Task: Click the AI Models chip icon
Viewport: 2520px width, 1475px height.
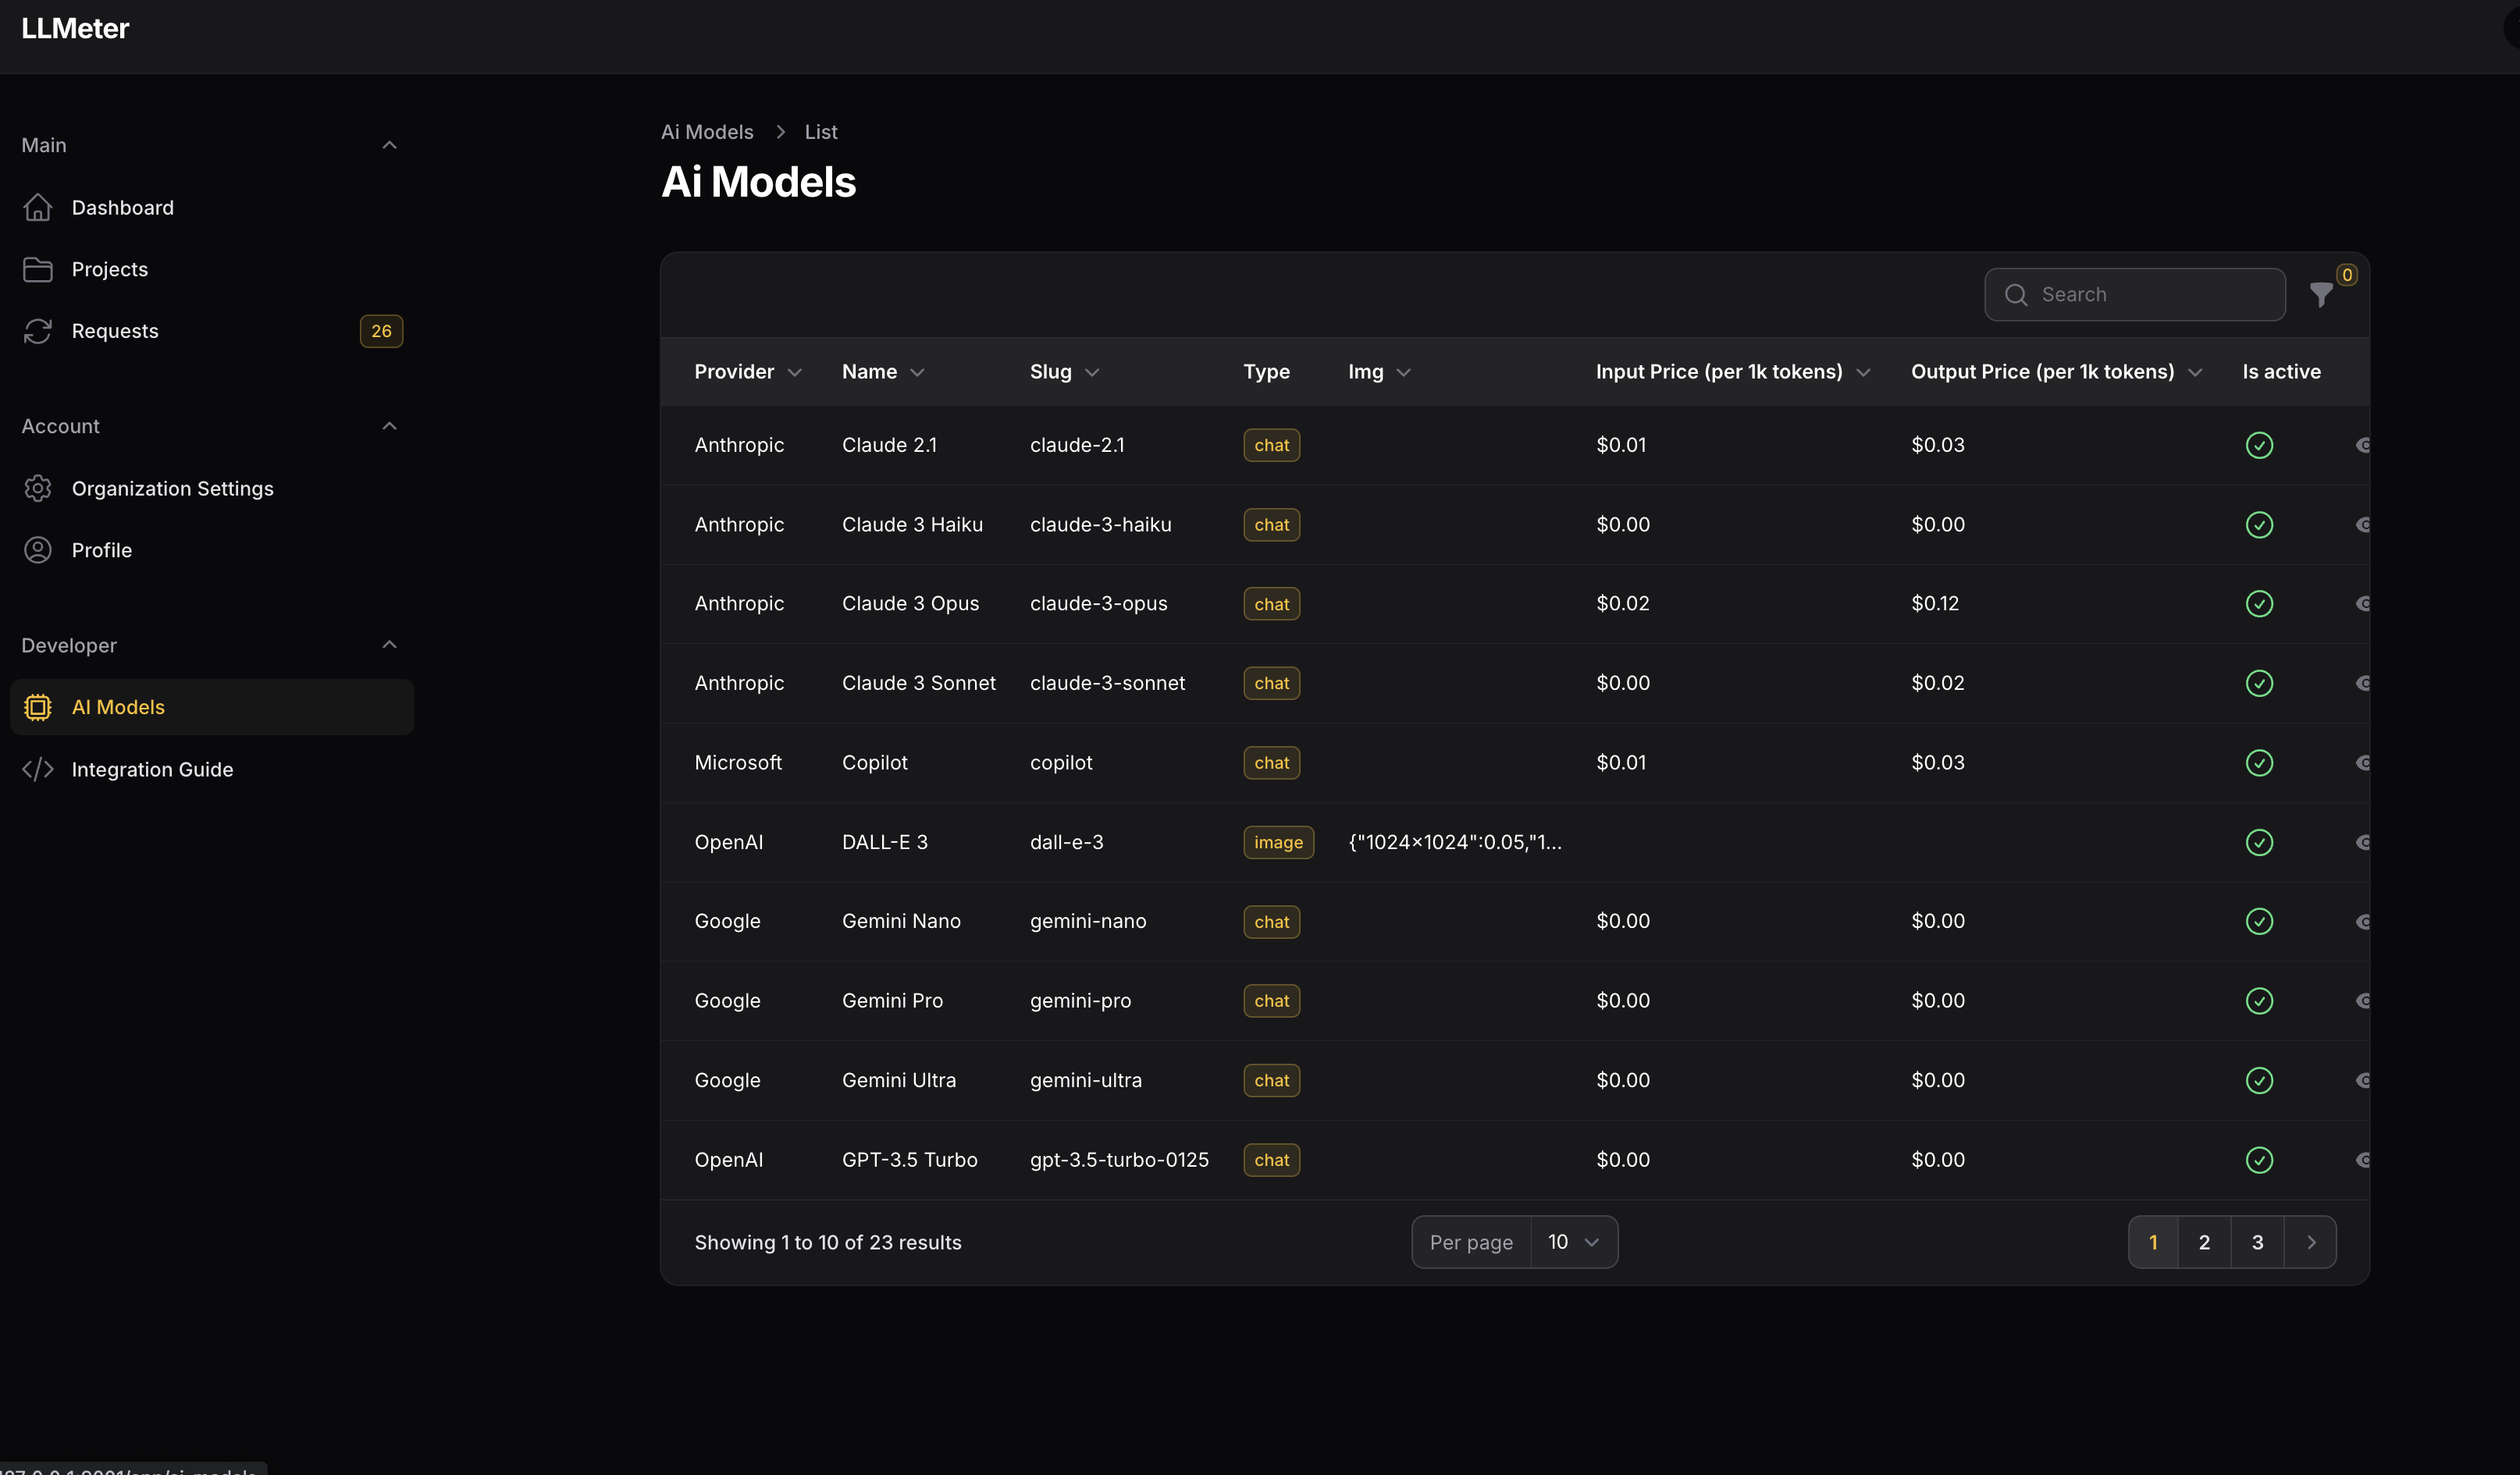Action: click(x=38, y=707)
